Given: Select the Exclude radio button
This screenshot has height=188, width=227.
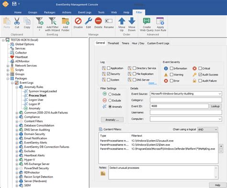Looking at the screenshot, I should click(x=110, y=100).
